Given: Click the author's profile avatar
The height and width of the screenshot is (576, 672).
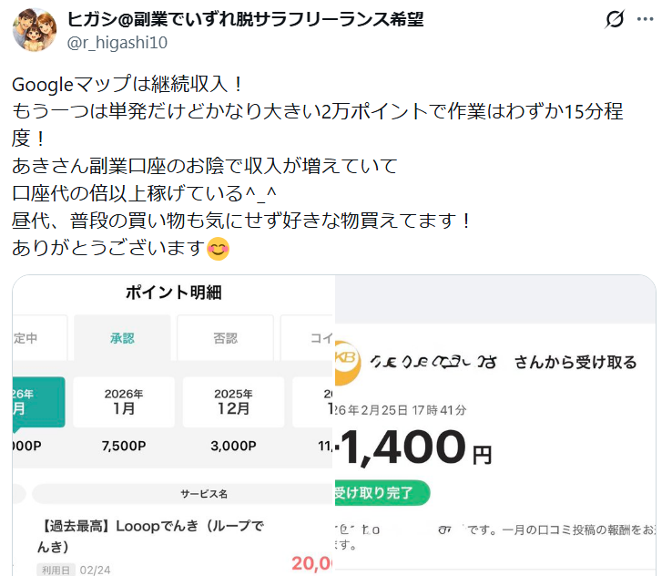Looking at the screenshot, I should [35, 31].
